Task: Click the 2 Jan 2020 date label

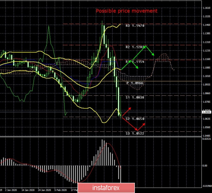Action: (11, 190)
